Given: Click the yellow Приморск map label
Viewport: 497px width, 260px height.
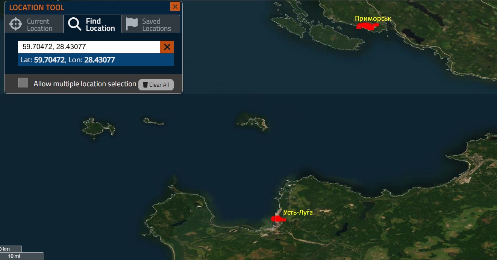Looking at the screenshot, I should [373, 18].
